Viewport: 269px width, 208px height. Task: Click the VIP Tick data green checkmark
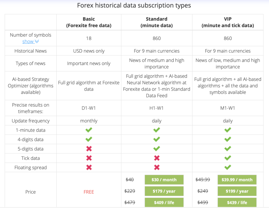228,158
